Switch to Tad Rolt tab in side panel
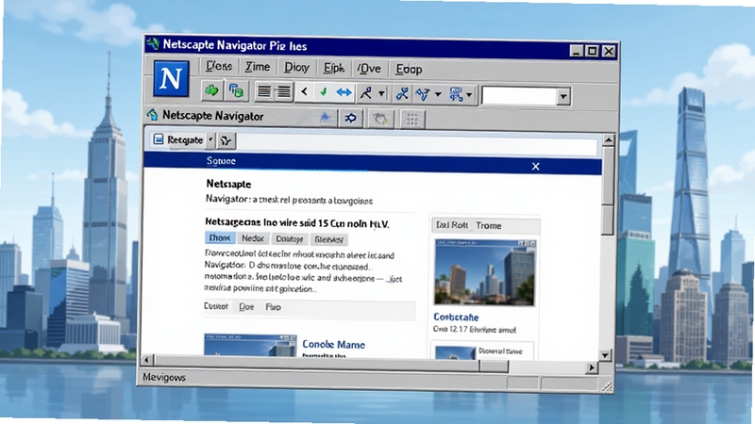The image size is (755, 424). (452, 224)
